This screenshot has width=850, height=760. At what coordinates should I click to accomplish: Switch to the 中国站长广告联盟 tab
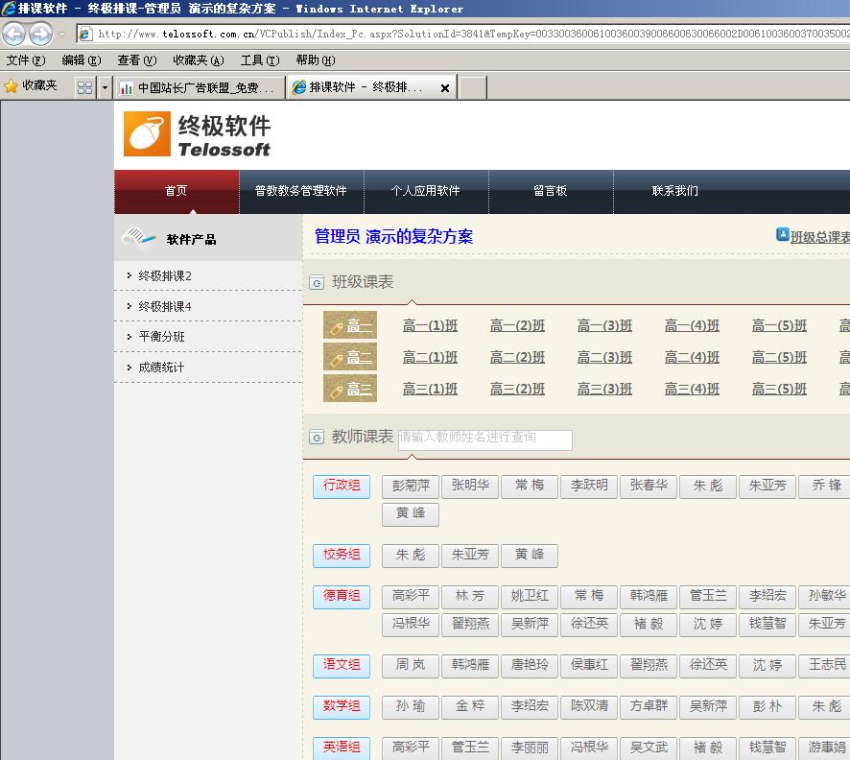[199, 87]
